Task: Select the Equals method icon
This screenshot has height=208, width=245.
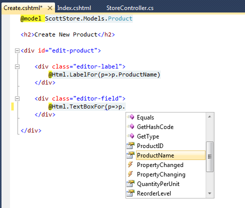Action: pos(130,117)
